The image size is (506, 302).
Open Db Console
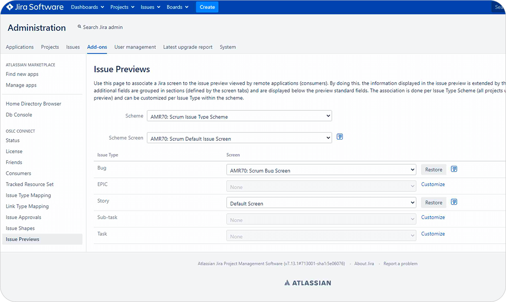(19, 115)
